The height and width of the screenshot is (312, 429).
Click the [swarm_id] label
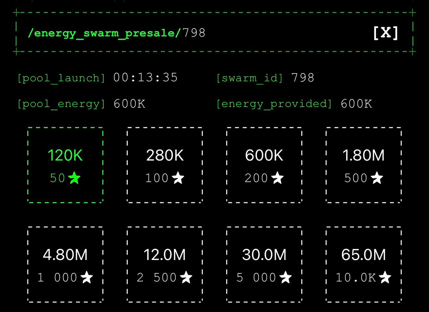click(250, 78)
